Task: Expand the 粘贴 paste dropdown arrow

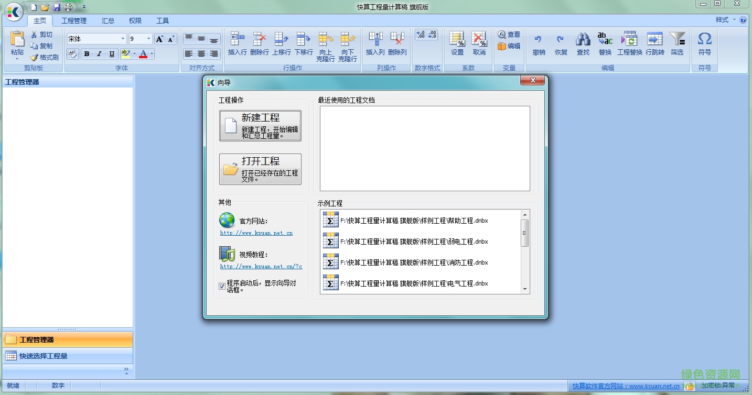Action: 17,59
